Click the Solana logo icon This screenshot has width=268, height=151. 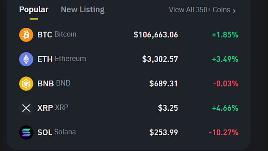[26, 133]
